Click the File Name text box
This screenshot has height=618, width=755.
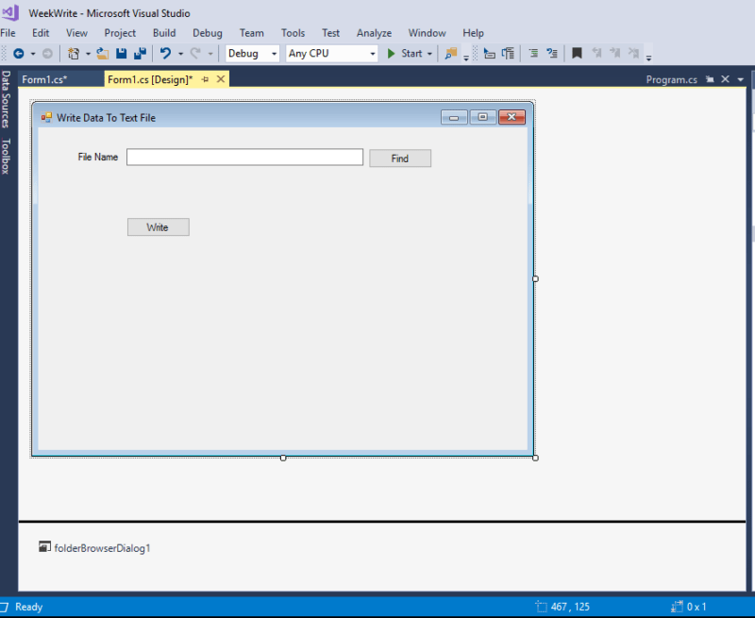pyautogui.click(x=244, y=158)
